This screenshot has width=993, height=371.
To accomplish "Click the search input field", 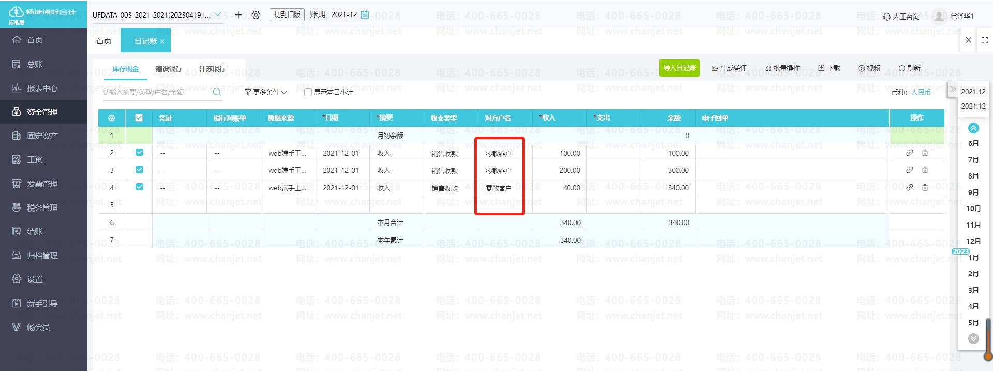I will (155, 92).
